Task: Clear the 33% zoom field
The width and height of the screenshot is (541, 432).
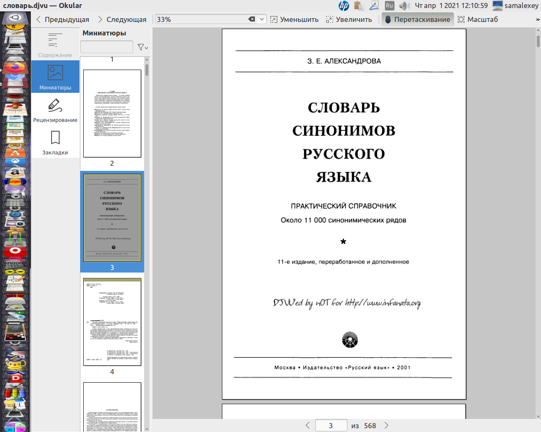Action: point(251,19)
